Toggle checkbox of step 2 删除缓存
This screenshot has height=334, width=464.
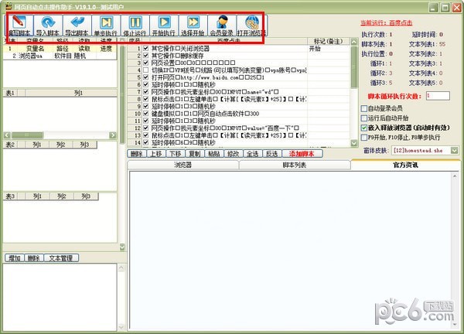(146, 56)
